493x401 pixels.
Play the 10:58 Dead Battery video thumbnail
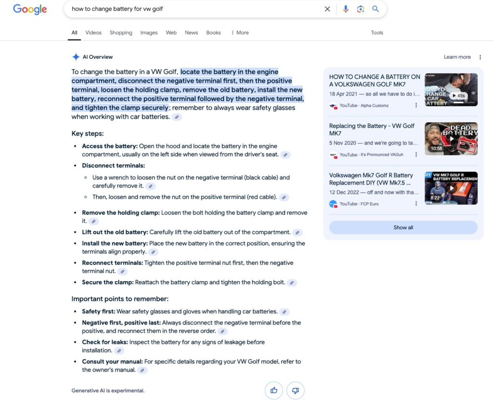451,139
